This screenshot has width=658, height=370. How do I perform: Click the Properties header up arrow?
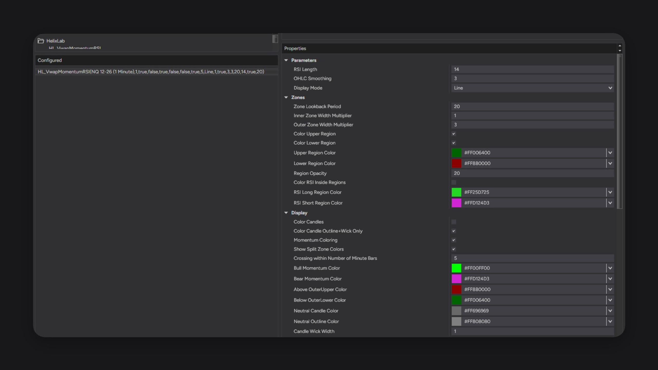pyautogui.click(x=620, y=46)
